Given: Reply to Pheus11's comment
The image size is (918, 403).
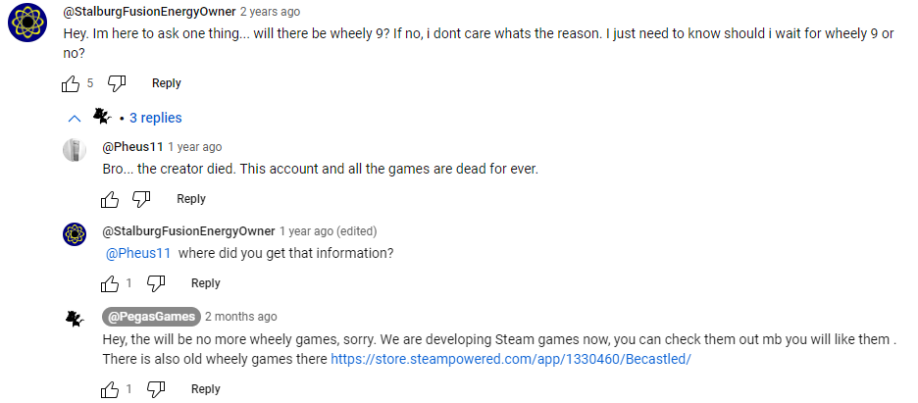Looking at the screenshot, I should tap(191, 199).
